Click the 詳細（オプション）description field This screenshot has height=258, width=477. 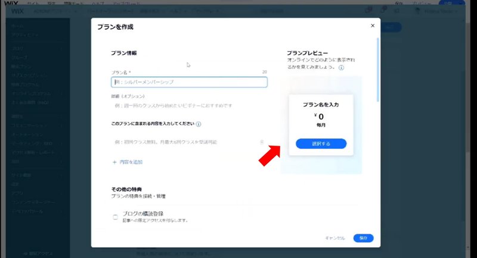pyautogui.click(x=189, y=105)
